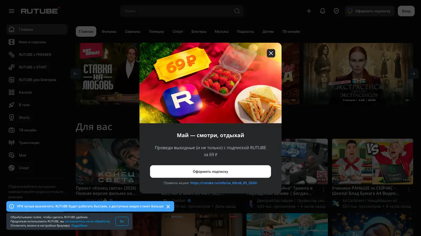Click Оформить подписку in the header

coord(369,11)
